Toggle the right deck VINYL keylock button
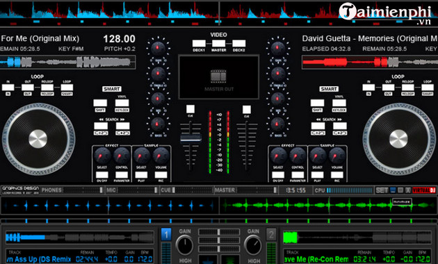The height and width of the screenshot is (264, 438). [339, 103]
